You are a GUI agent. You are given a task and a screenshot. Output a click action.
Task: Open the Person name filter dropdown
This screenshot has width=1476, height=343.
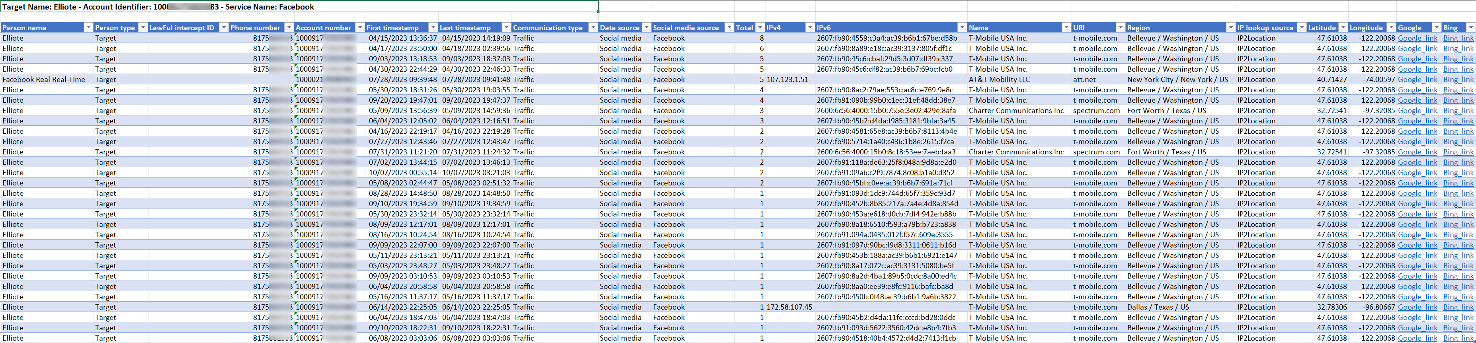(88, 27)
